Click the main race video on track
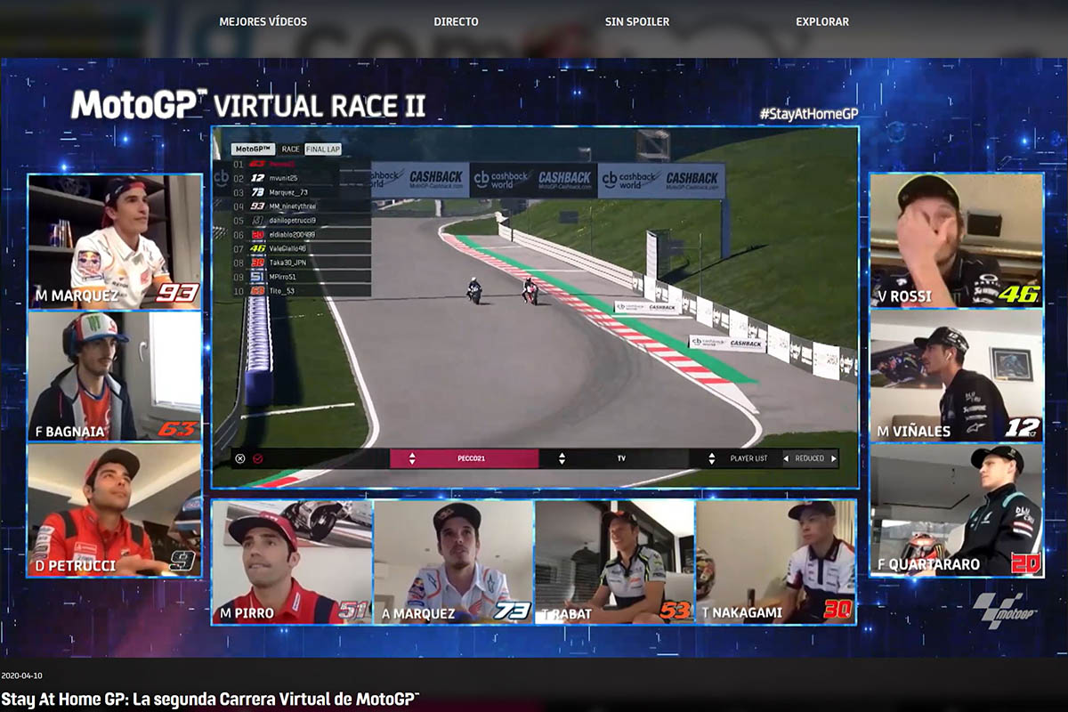The image size is (1068, 712). (535, 307)
